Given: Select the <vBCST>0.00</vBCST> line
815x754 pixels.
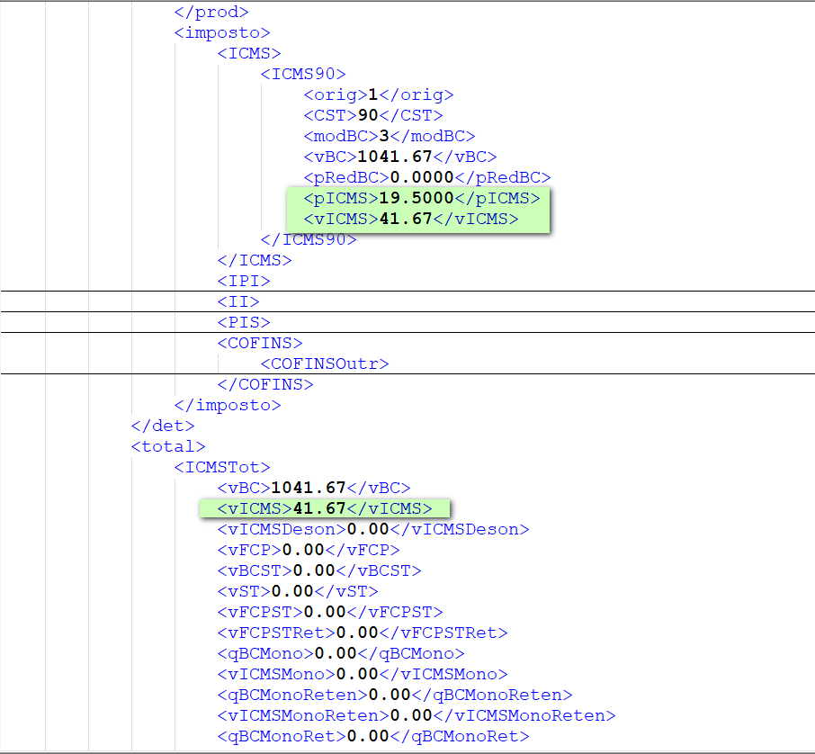Looking at the screenshot, I should [x=319, y=571].
